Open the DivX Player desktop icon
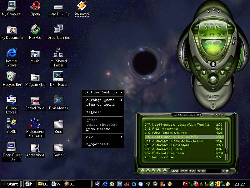250x188 pixels. pyautogui.click(x=58, y=77)
